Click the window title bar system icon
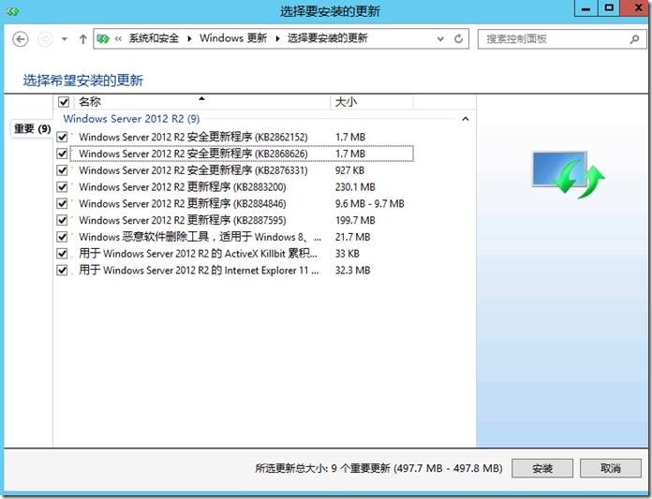The image size is (652, 499). pyautogui.click(x=13, y=11)
